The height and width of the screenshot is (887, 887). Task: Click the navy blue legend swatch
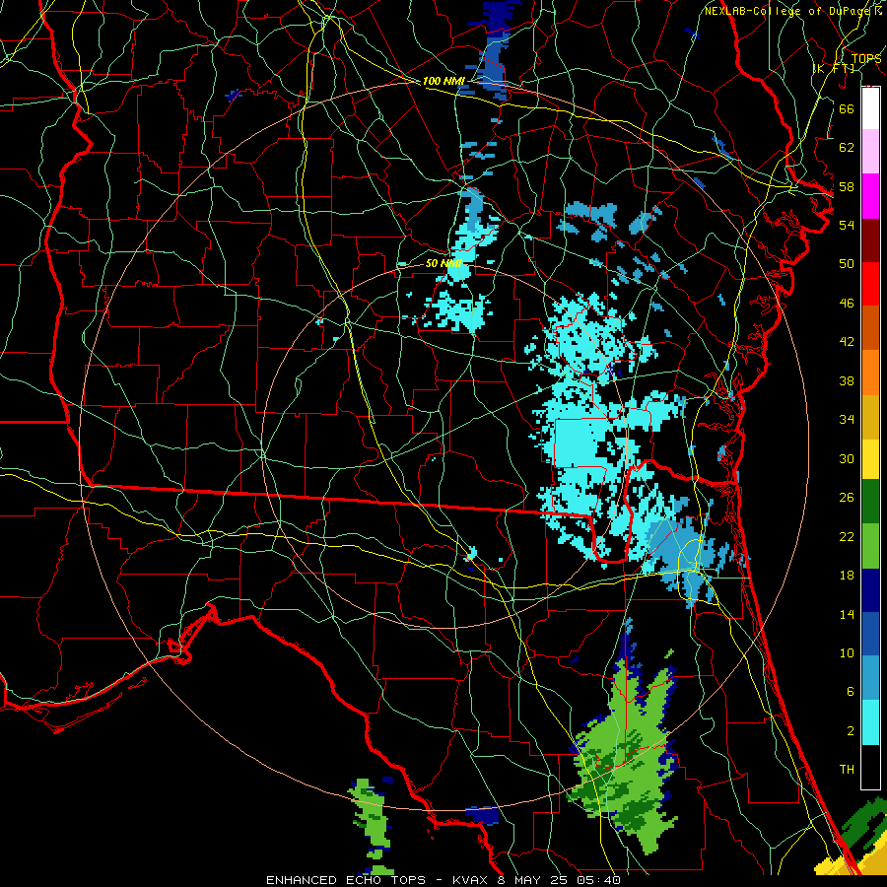coord(870,590)
